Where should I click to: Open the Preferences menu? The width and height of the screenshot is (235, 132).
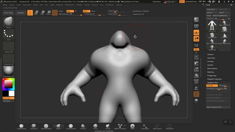point(69,5)
